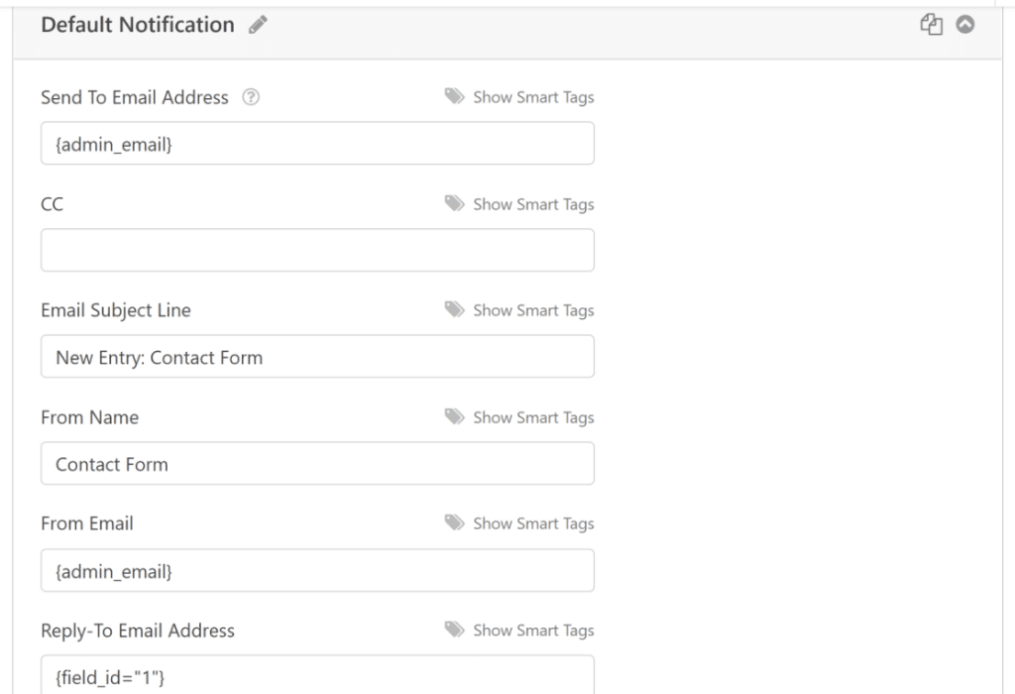Click the smart tag icon beside CC
This screenshot has width=1015, height=694.
point(455,204)
